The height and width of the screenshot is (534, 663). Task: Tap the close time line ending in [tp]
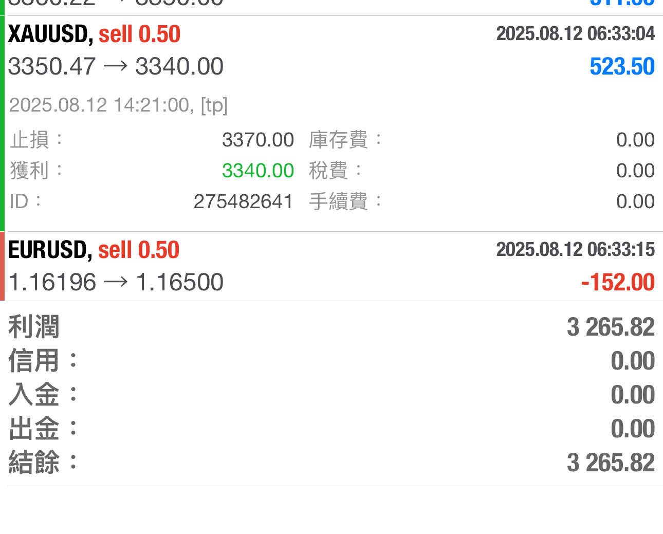tap(118, 105)
